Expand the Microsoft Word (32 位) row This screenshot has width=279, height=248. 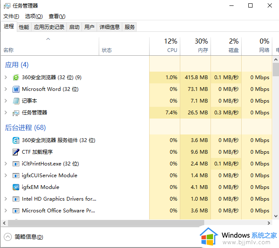[6, 89]
